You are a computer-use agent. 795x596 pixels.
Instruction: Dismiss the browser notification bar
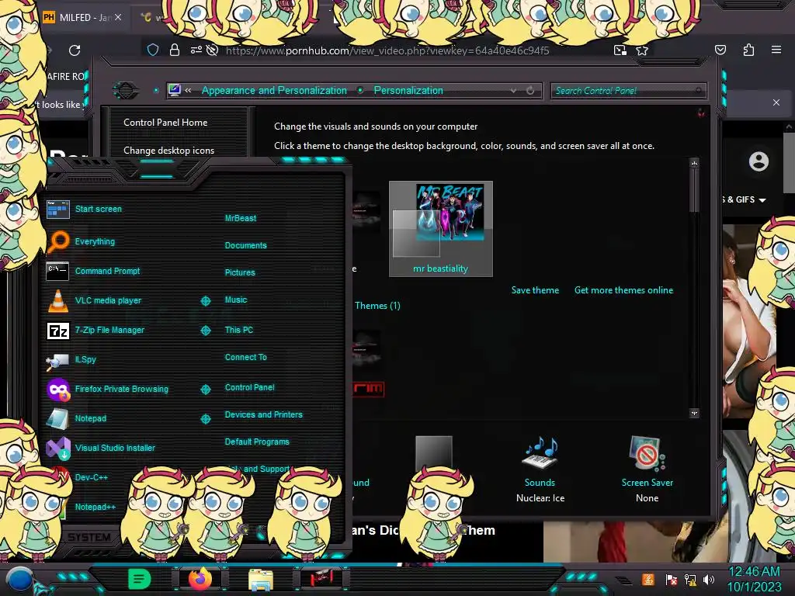776,102
